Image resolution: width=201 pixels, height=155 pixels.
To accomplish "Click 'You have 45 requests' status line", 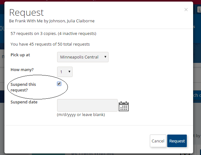I will (x=50, y=44).
